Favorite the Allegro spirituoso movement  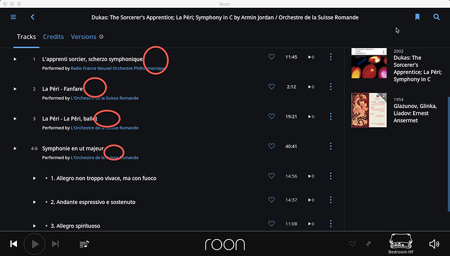click(271, 223)
